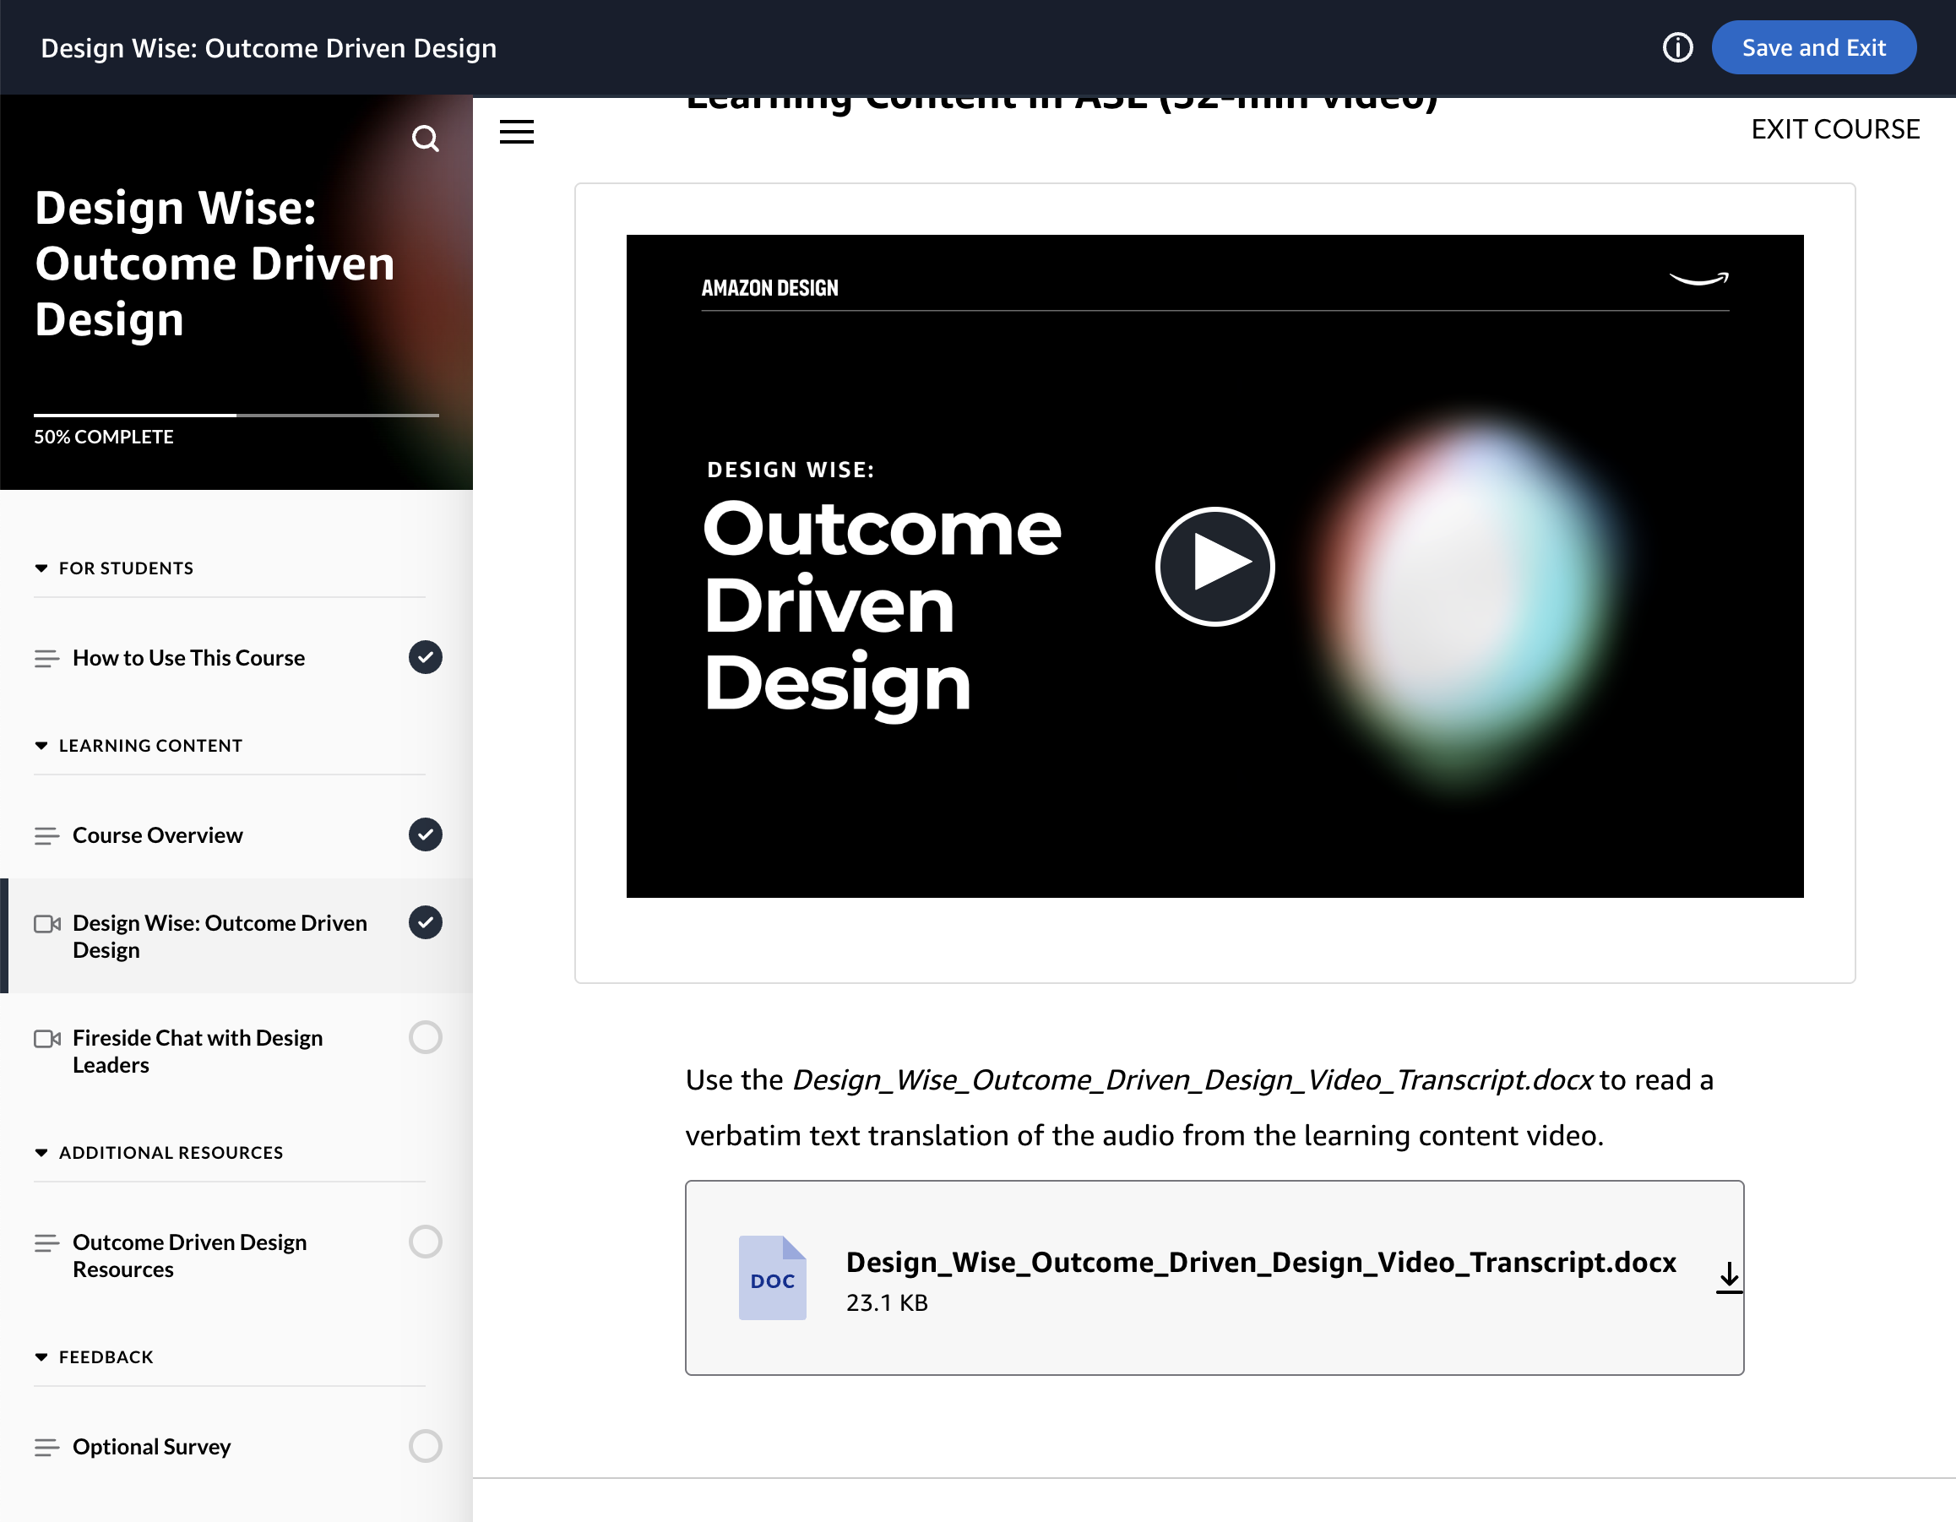Toggle completion circle for Optional Survey
The height and width of the screenshot is (1522, 1956).
tap(426, 1446)
